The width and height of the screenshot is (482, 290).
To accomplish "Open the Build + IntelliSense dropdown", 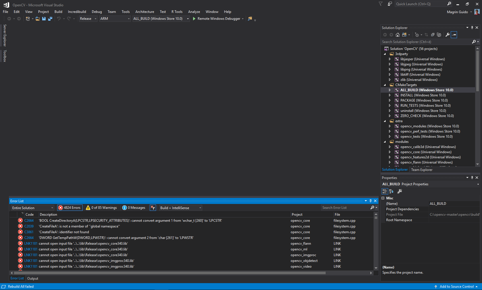I will point(181,208).
